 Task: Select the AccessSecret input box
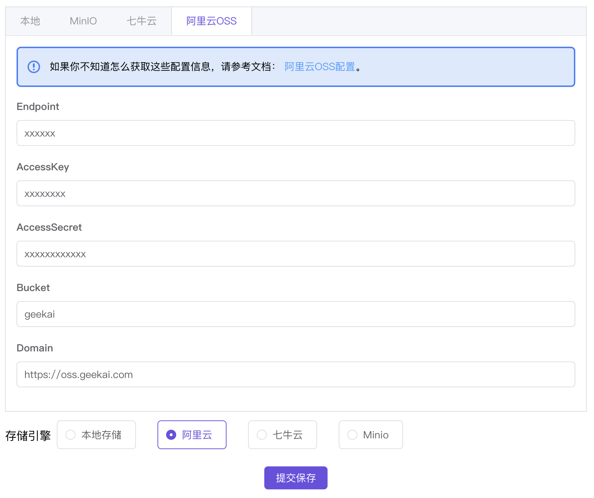pos(296,254)
